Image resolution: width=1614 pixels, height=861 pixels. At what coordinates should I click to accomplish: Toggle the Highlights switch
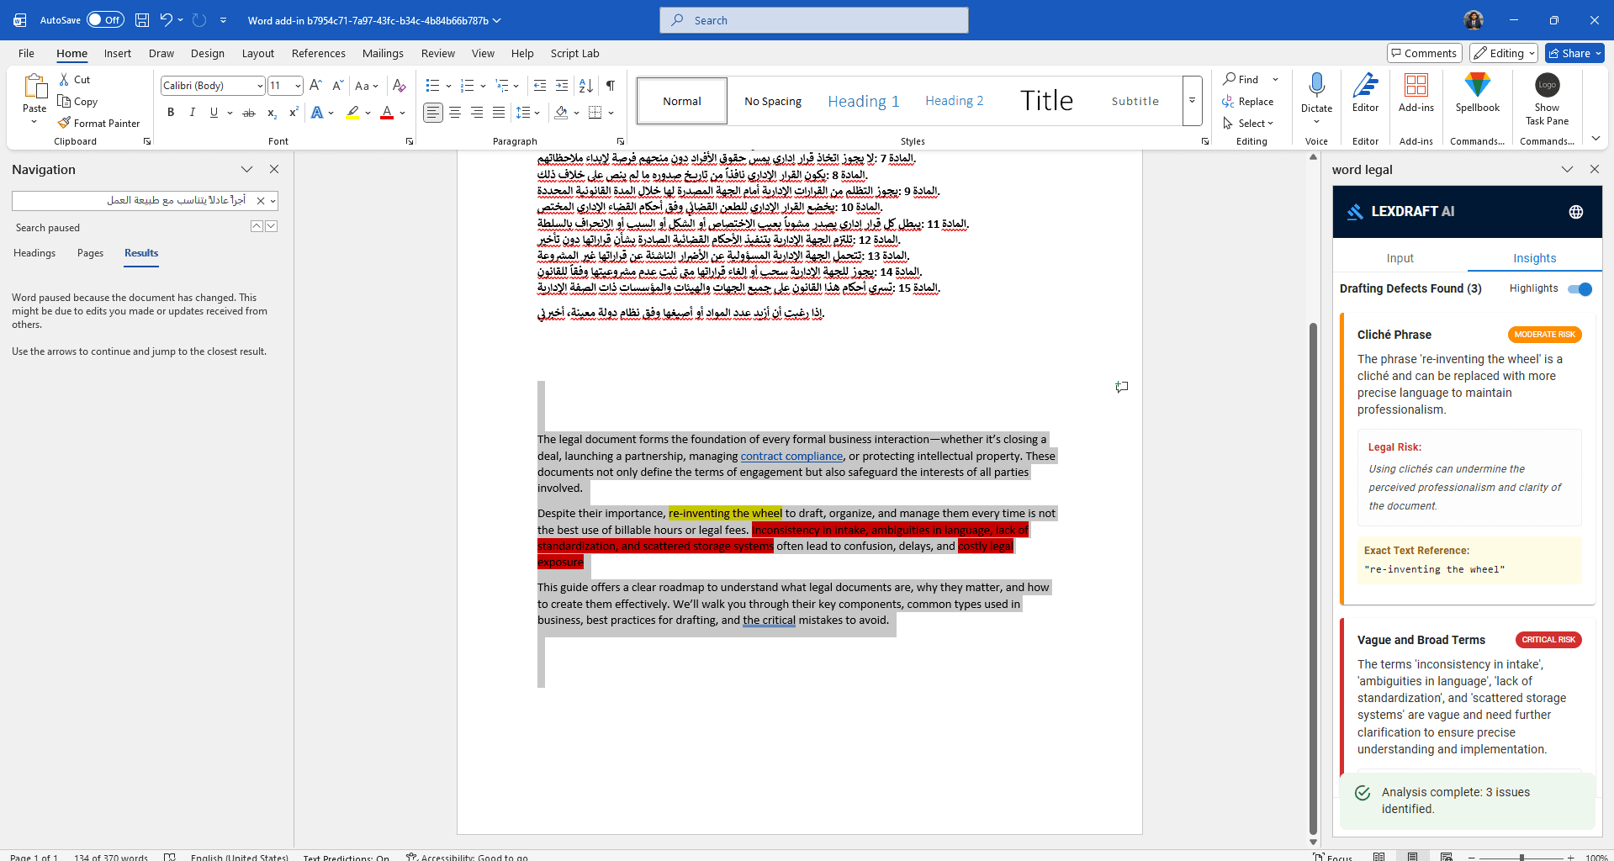1580,288
